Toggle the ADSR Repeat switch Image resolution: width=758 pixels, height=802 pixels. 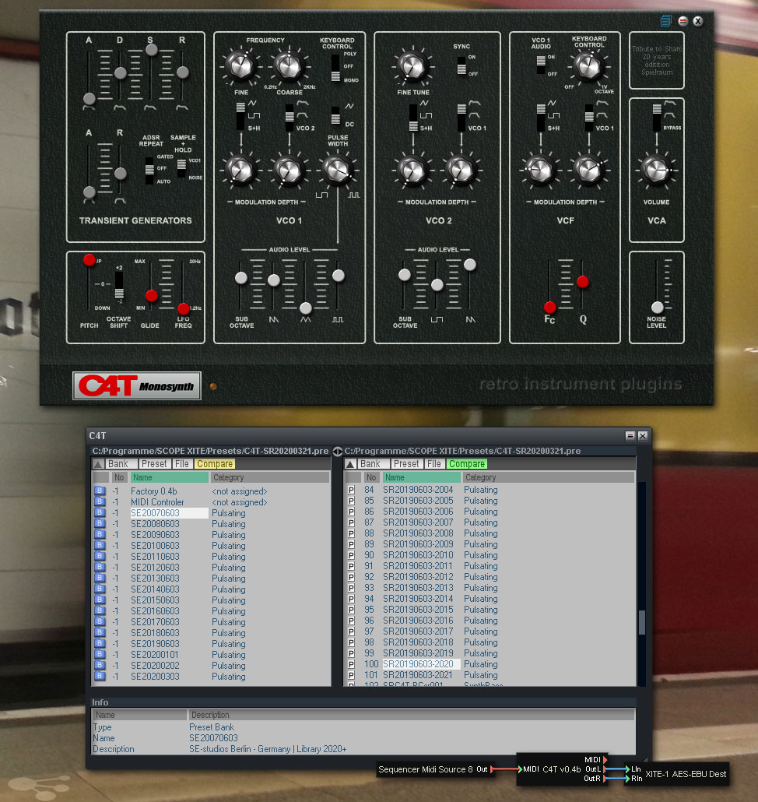[x=150, y=170]
